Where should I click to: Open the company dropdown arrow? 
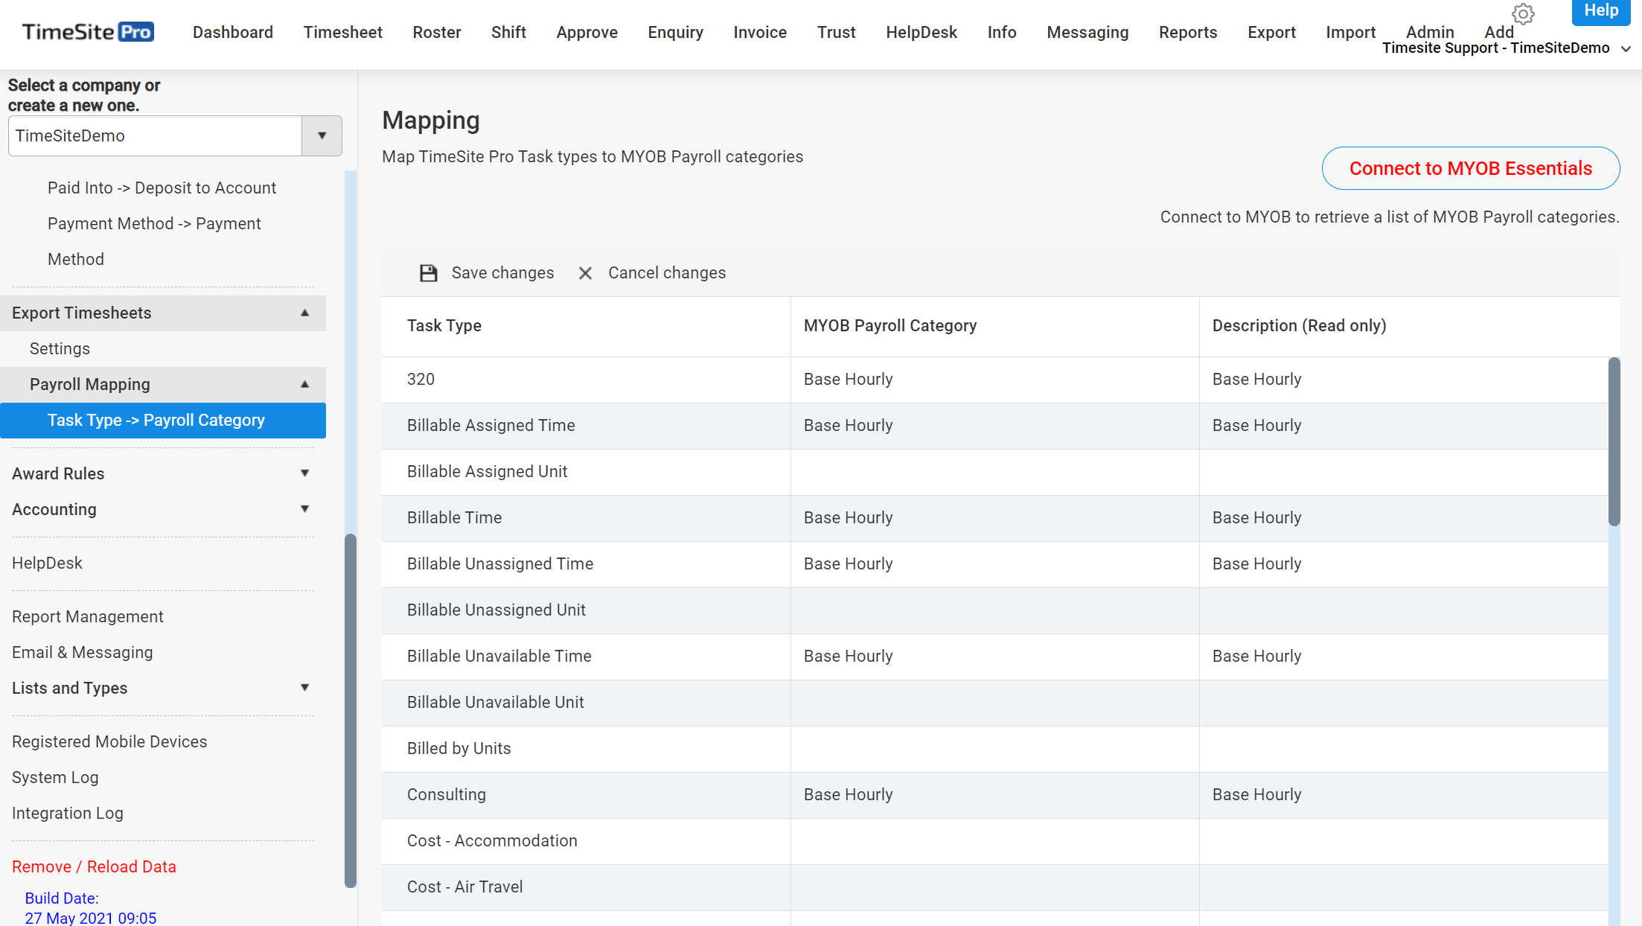(x=322, y=135)
